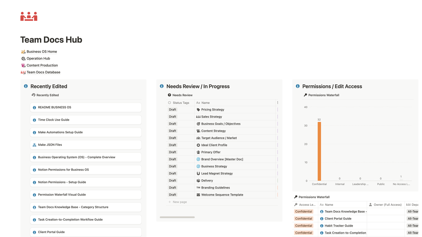Click the info icon beside Recently Edited heading

click(x=26, y=86)
